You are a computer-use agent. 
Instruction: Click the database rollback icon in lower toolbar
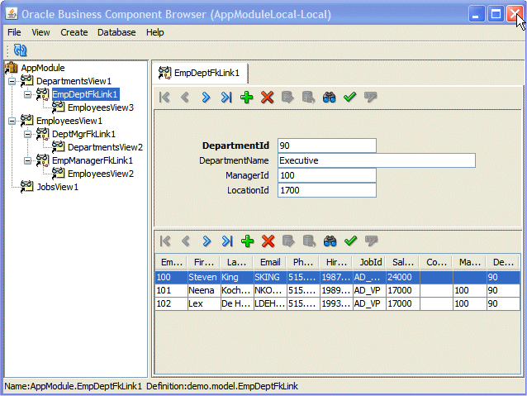pos(309,241)
